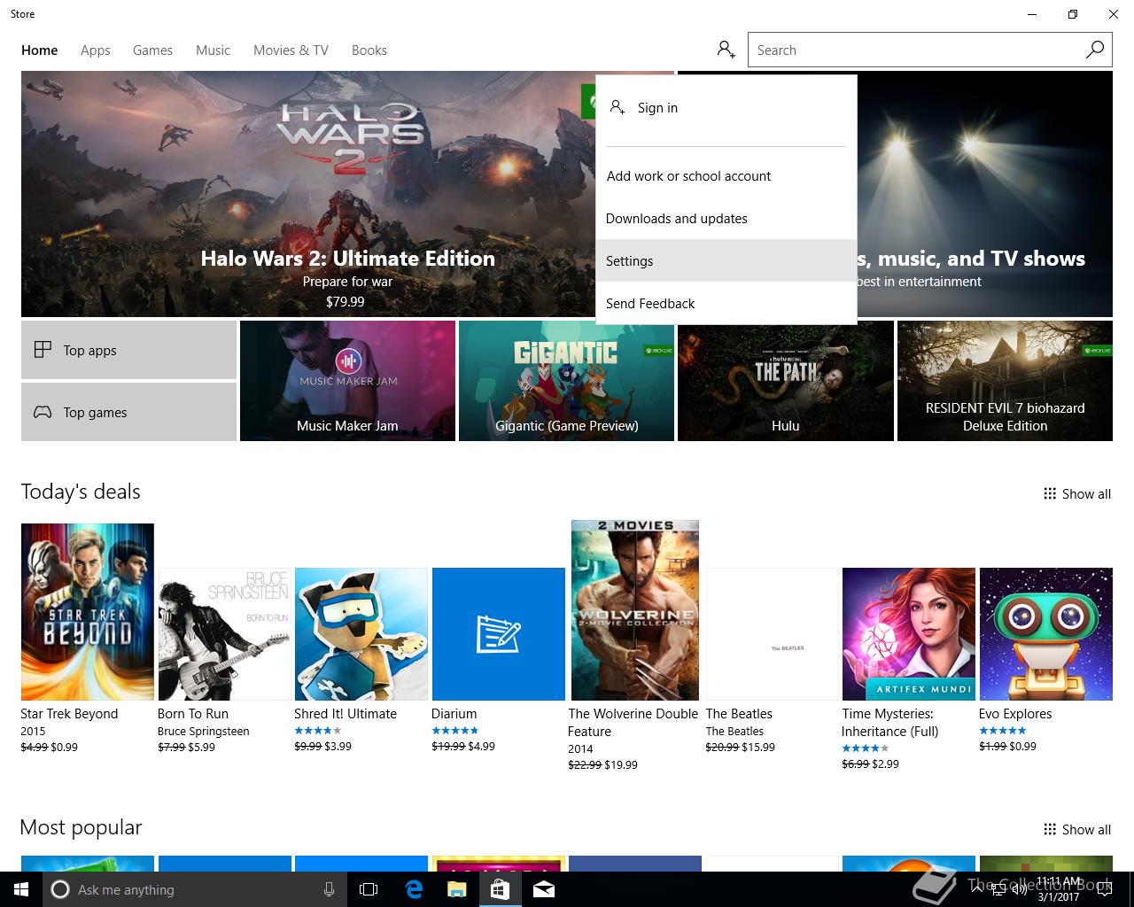
Task: Open Task View from the taskbar
Action: click(369, 889)
